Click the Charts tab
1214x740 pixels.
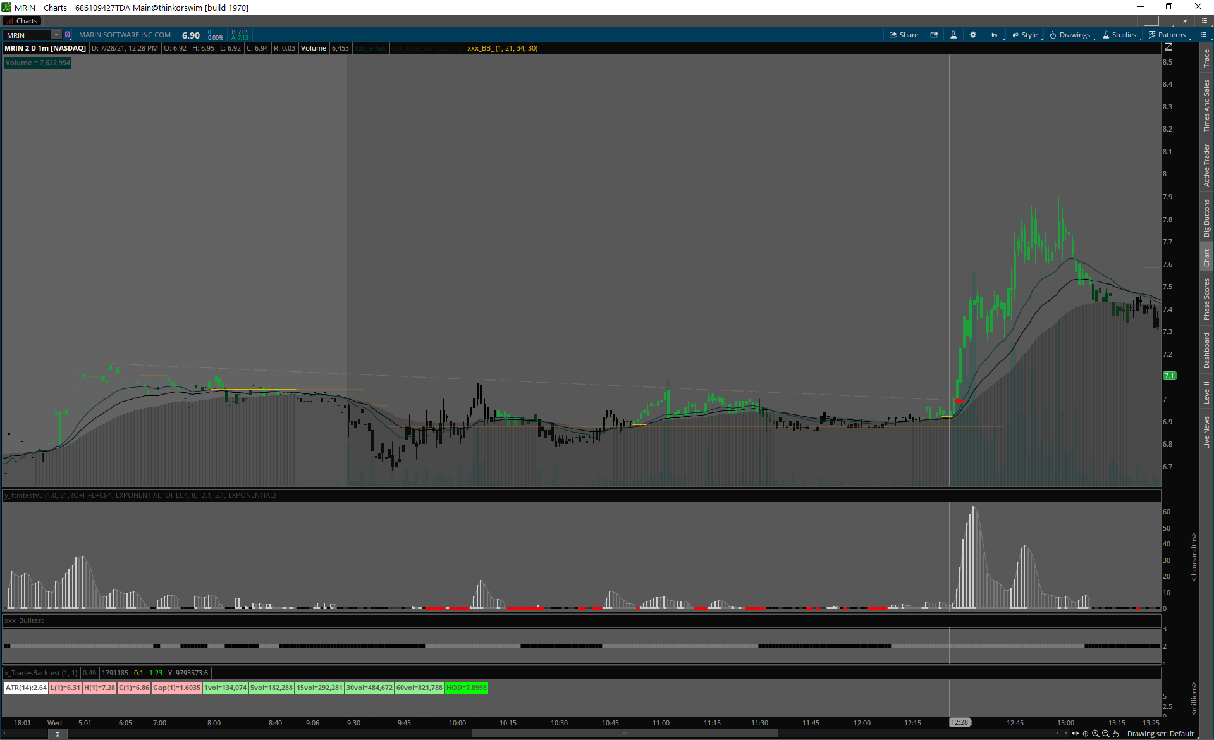(22, 21)
